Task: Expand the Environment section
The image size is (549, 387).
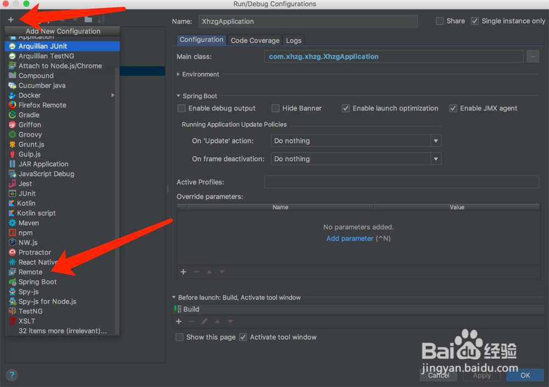Action: 178,74
